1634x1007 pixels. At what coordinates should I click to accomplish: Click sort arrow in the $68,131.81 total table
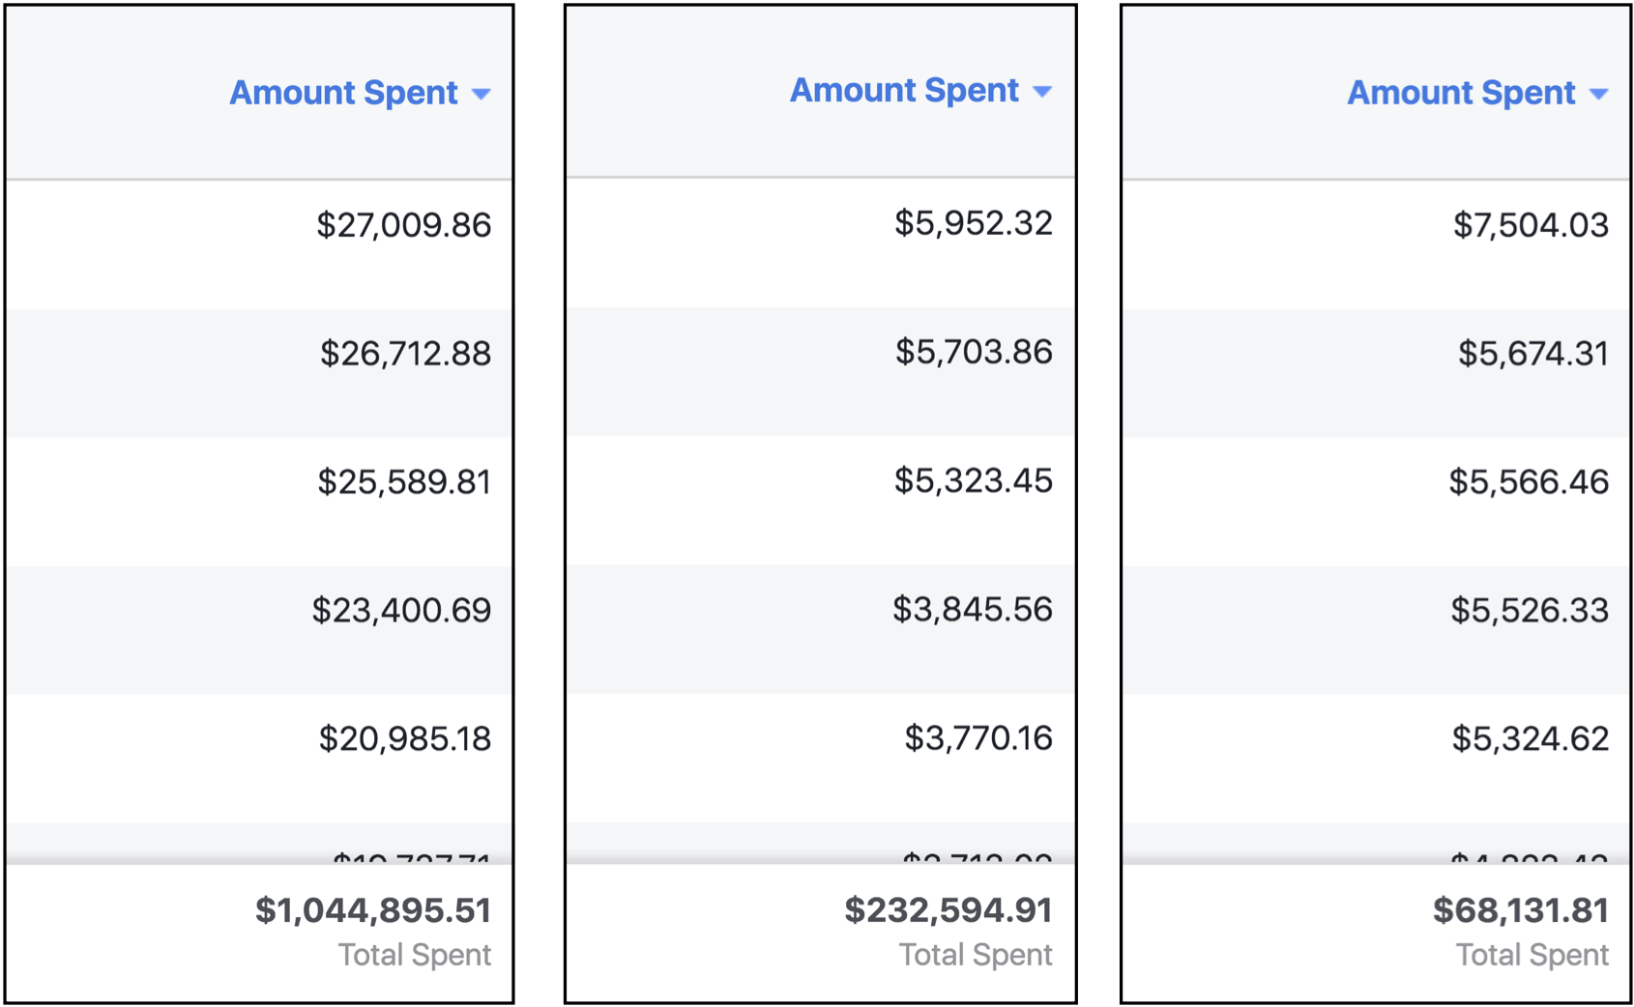(1599, 94)
